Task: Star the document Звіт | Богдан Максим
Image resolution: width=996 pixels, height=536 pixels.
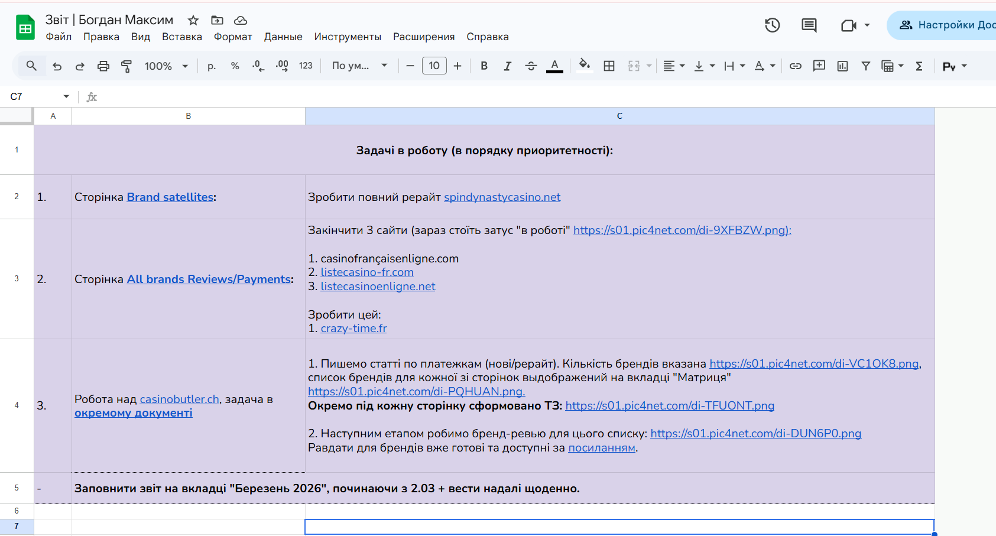Action: pyautogui.click(x=193, y=21)
